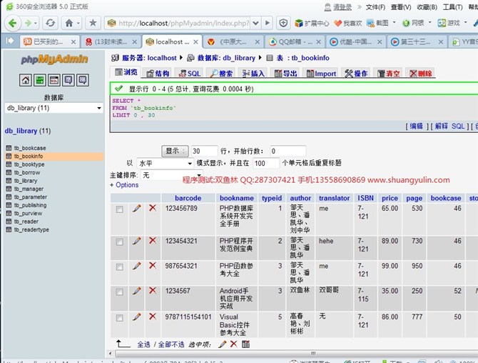Switch to 导出 export tab
This screenshot has width=478, height=363.
coord(285,74)
